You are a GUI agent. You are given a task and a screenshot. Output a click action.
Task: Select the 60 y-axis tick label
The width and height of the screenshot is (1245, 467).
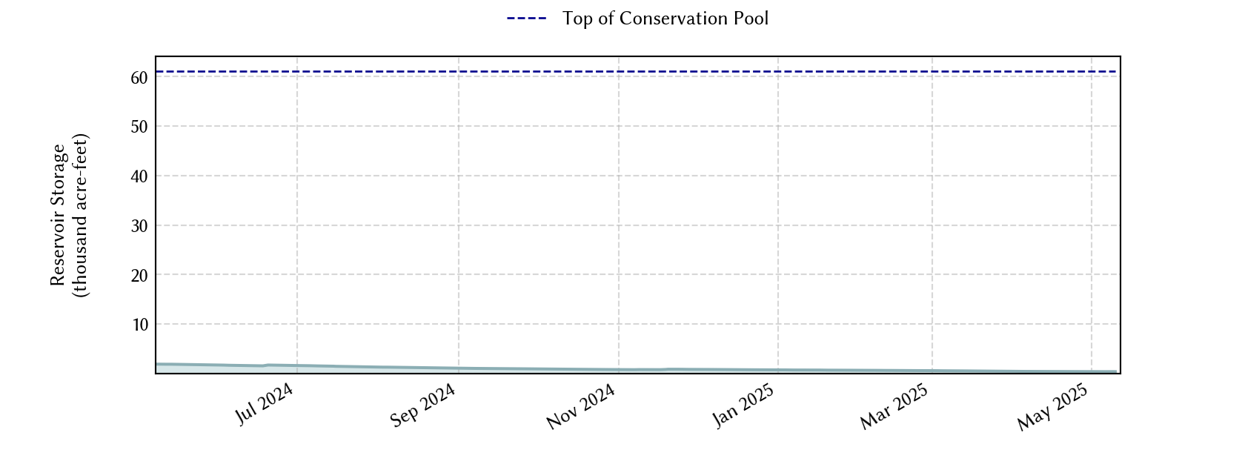[x=139, y=77]
